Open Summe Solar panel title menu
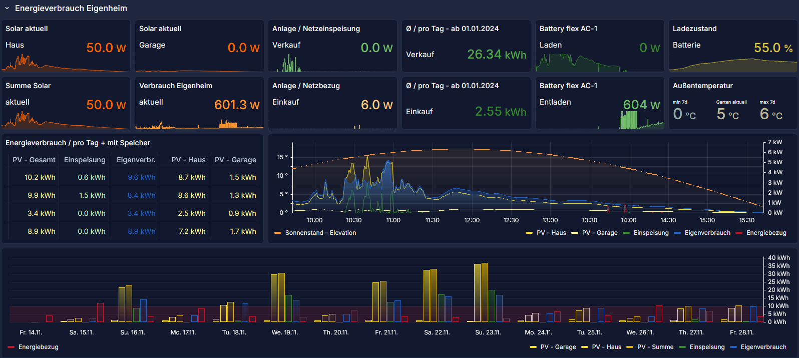Screen dimensions: 799x358 (x=28, y=86)
